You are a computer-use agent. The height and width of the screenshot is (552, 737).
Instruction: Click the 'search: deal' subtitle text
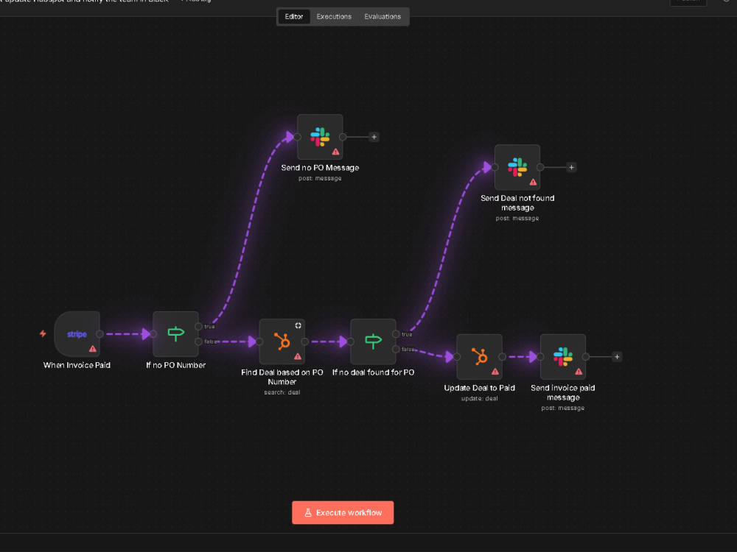pyautogui.click(x=282, y=392)
